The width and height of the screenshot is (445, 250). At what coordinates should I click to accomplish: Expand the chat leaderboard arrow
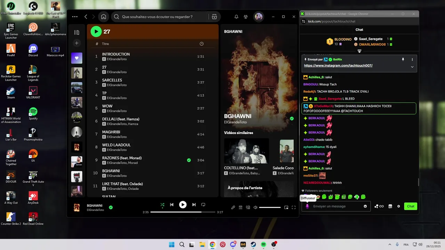pos(359,51)
